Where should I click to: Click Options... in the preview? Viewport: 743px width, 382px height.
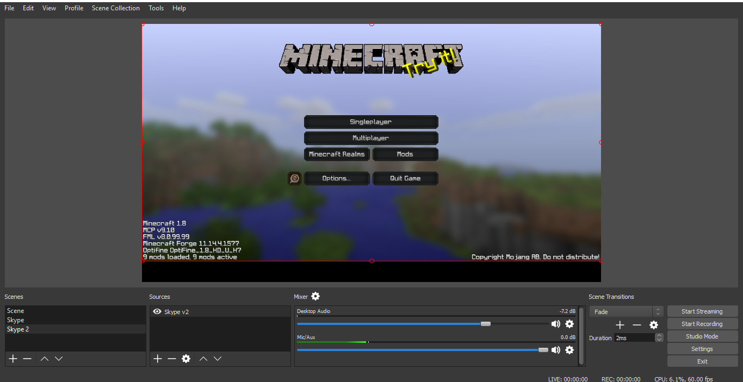[337, 178]
